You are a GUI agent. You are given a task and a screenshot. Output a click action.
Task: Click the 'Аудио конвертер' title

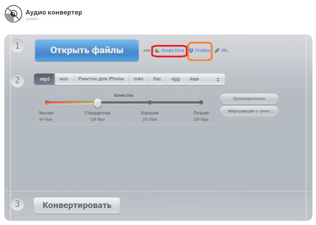[54, 12]
